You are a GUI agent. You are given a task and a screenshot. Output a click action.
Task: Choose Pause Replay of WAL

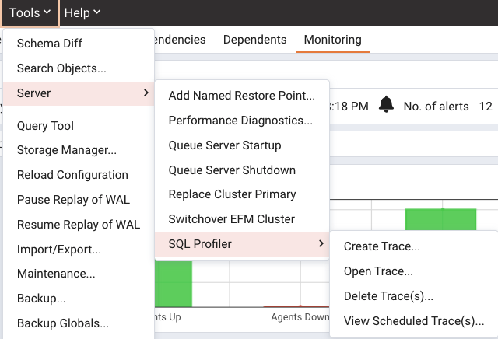coord(79,200)
